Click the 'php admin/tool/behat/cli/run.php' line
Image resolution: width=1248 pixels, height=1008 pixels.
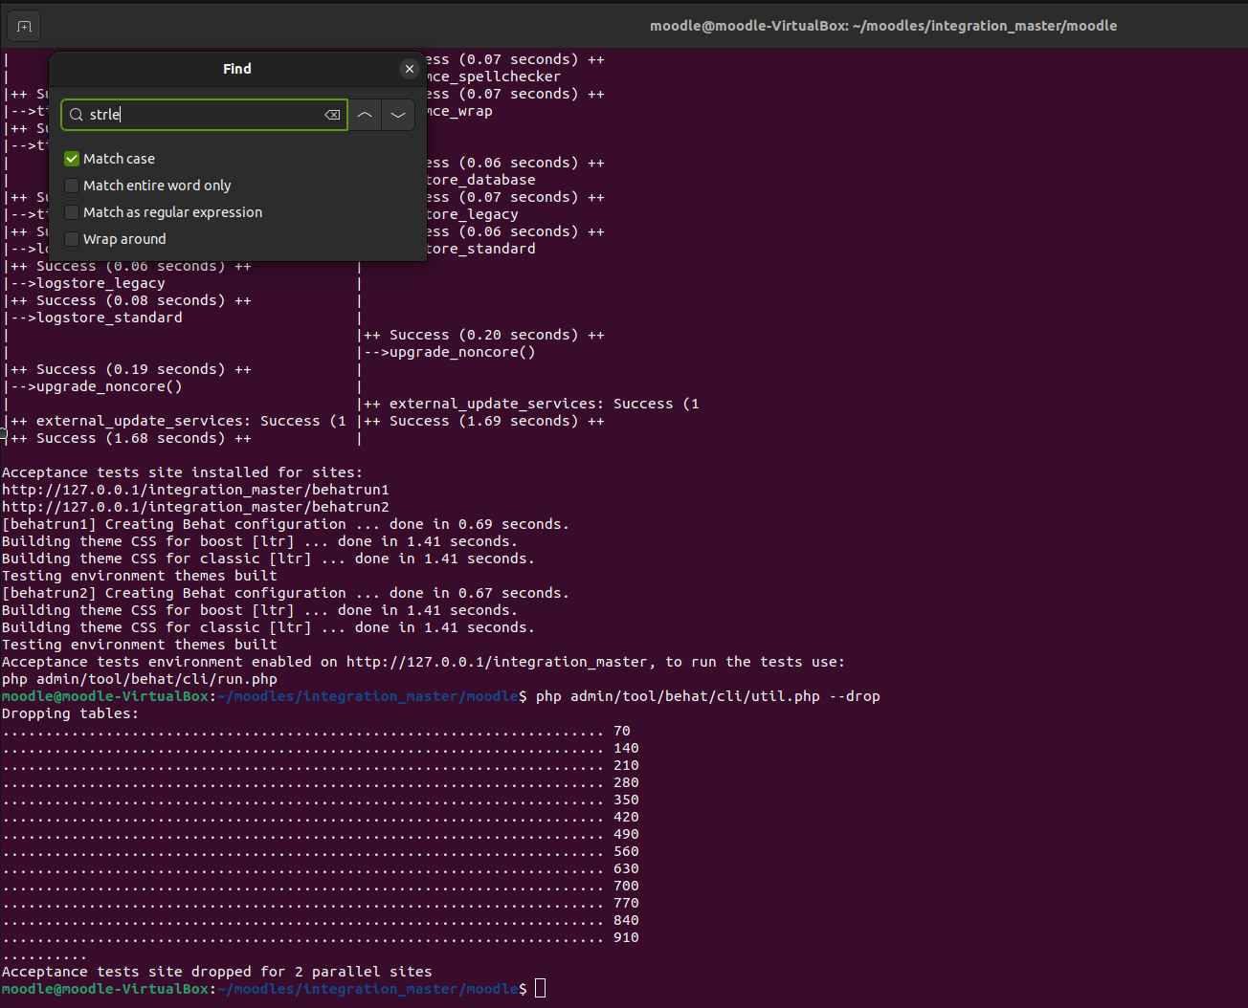140,679
